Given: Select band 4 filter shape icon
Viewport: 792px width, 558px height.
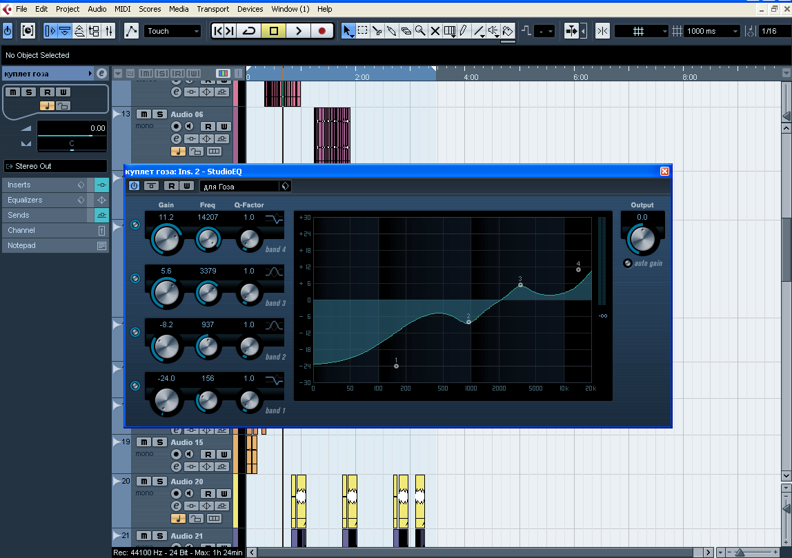Looking at the screenshot, I should [275, 218].
